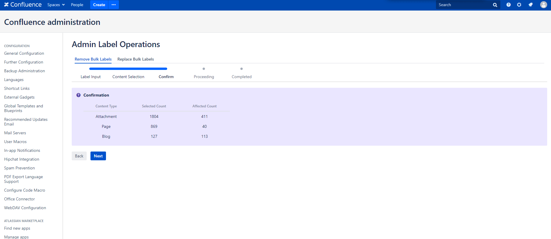This screenshot has height=239, width=551.
Task: Open Shortcut Links page
Action: click(x=17, y=88)
